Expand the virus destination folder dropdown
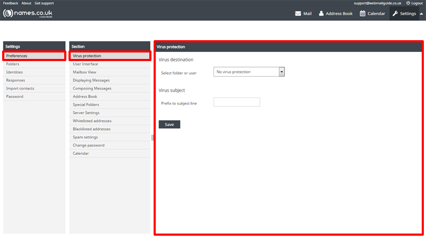This screenshot has width=426, height=240. point(282,72)
